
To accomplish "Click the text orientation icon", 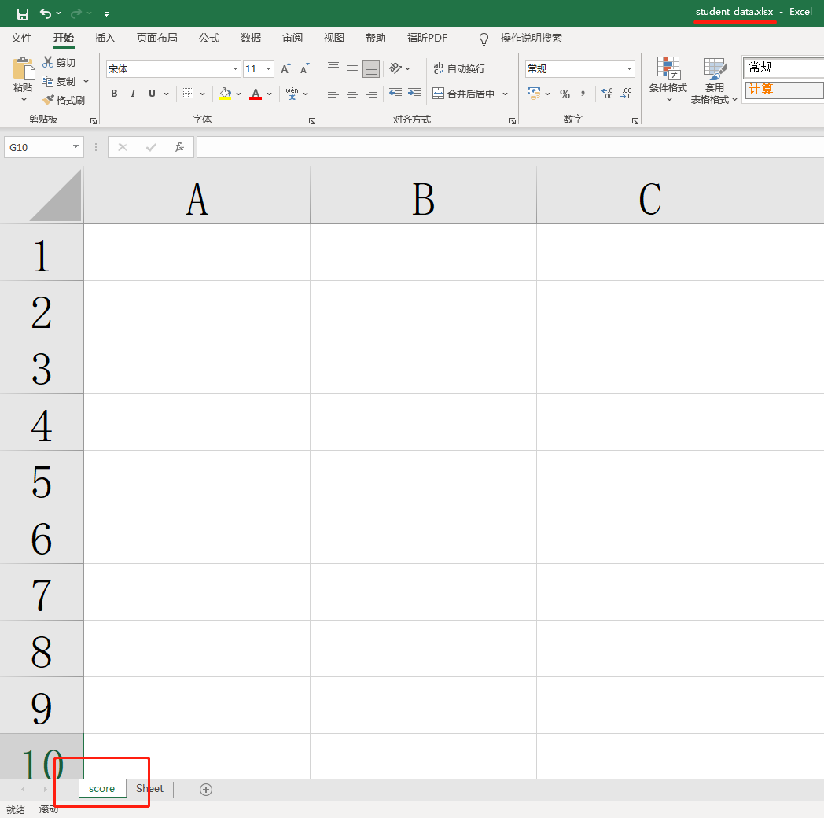I will coord(395,68).
